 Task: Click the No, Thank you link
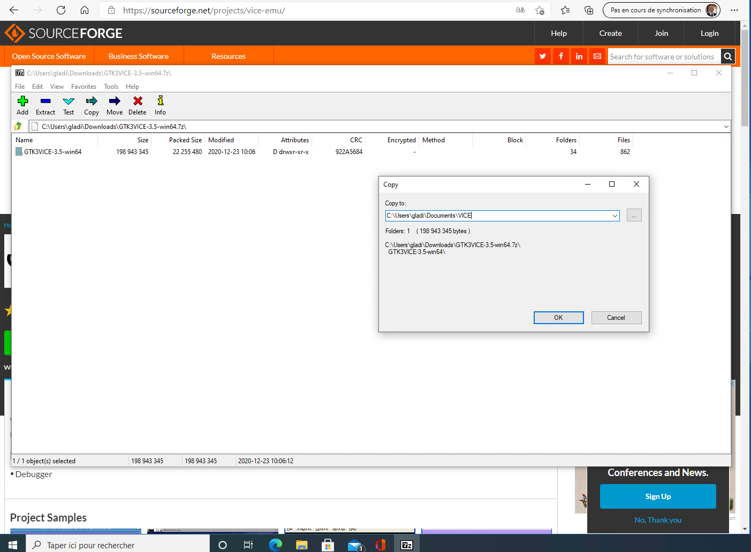(658, 520)
